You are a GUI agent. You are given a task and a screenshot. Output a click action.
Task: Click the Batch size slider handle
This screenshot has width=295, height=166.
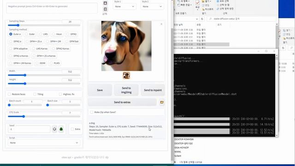pos(47,105)
